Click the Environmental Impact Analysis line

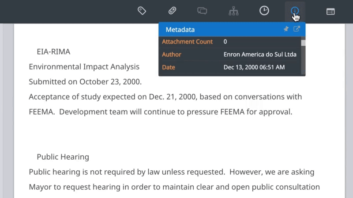click(x=84, y=67)
